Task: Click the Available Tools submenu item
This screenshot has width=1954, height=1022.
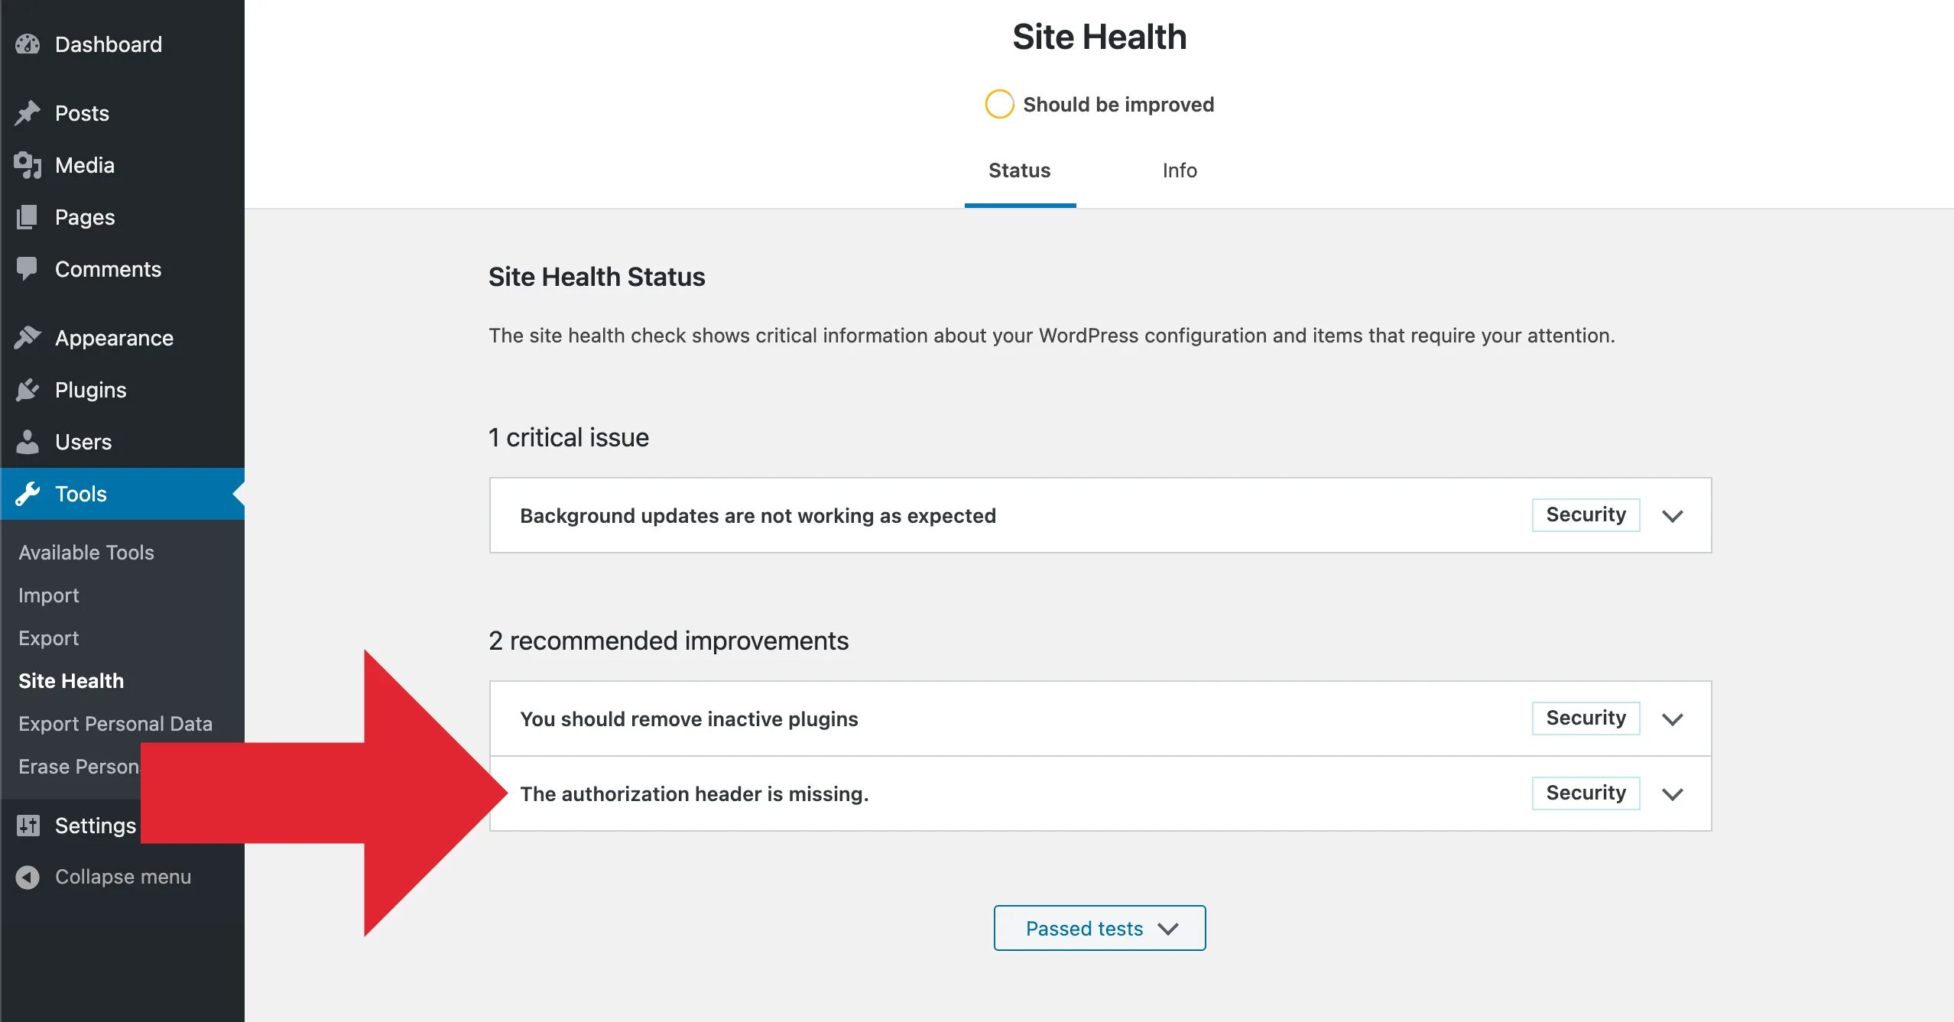Action: [86, 552]
